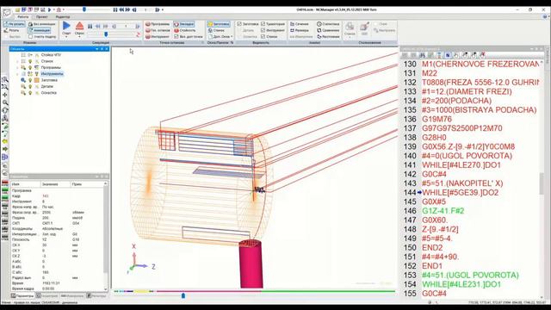The width and height of the screenshot is (551, 310).
Task: Click the zoom window icon in the left toolbar
Action: pos(5,87)
